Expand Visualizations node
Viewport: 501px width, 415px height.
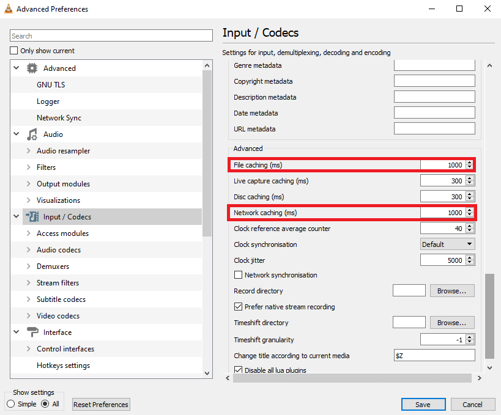28,200
